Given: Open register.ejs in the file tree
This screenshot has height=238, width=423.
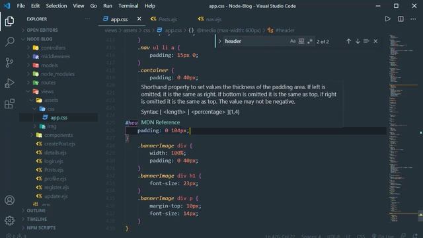Looking at the screenshot, I should click(x=56, y=187).
